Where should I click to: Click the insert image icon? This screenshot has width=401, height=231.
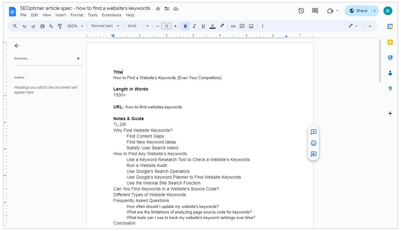pyautogui.click(x=251, y=26)
